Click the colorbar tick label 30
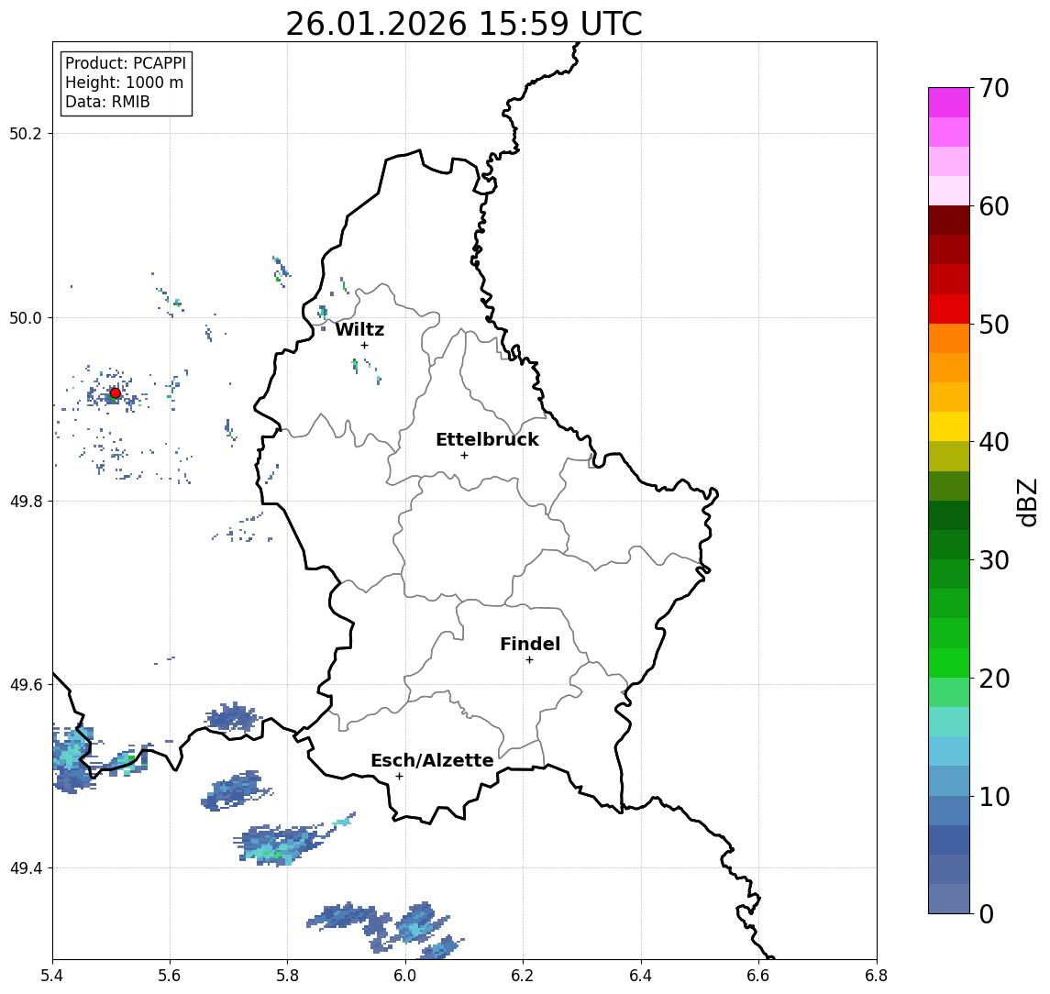 click(994, 560)
